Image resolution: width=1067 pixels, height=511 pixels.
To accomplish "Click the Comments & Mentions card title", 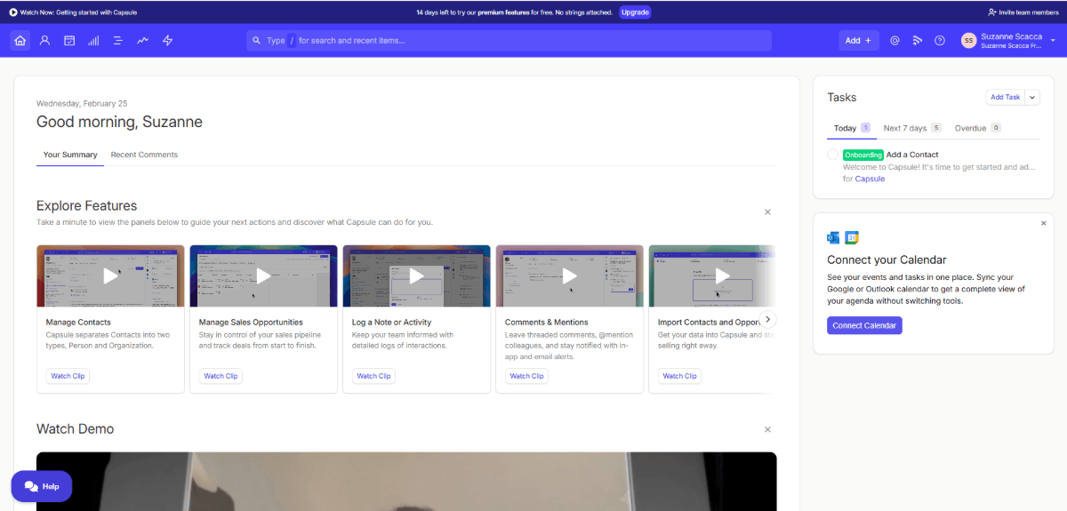I will 546,322.
